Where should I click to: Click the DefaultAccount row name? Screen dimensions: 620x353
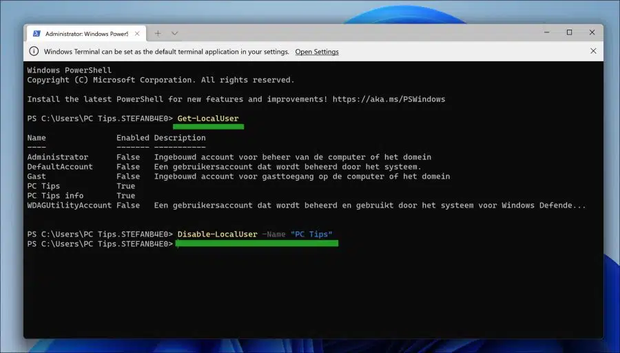point(60,167)
